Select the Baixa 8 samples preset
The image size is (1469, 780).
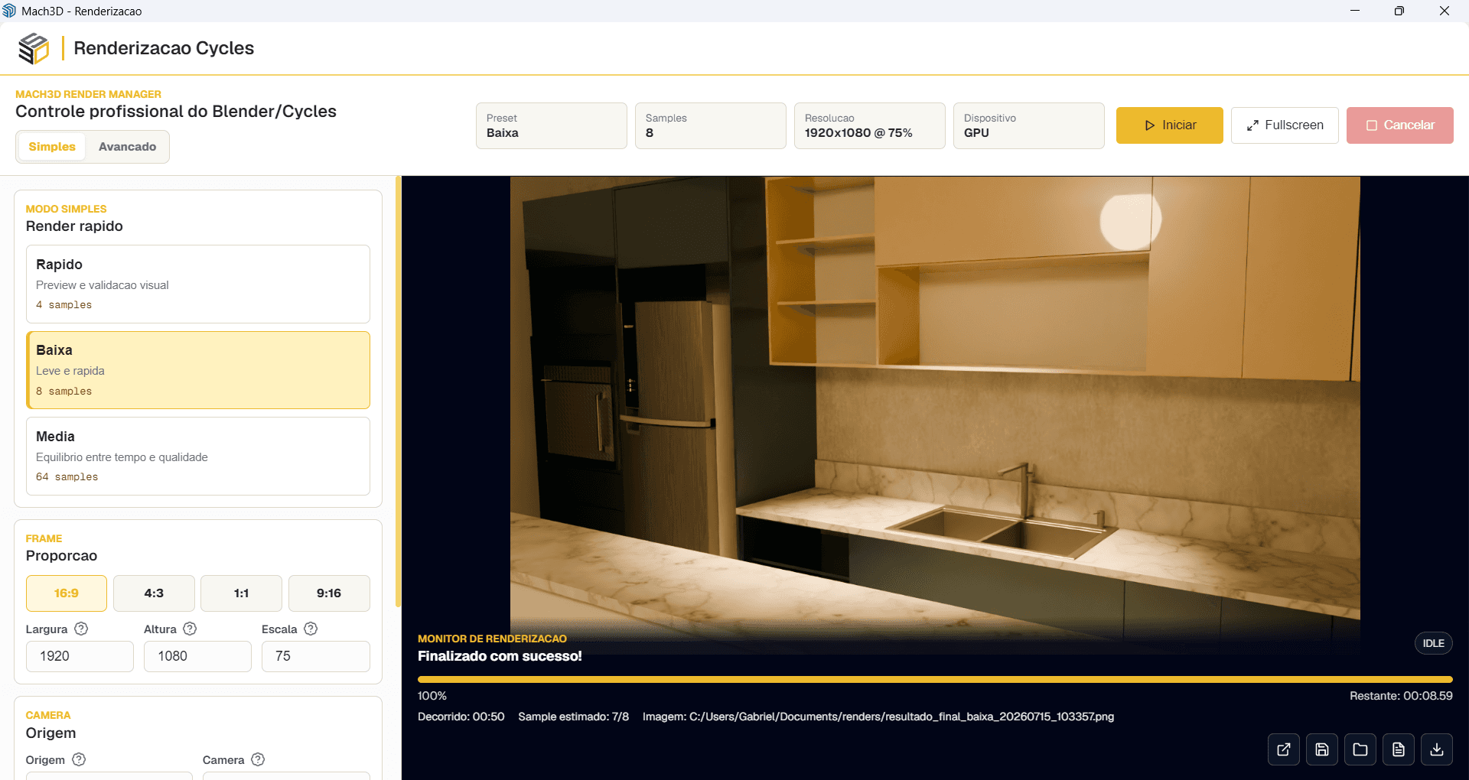click(x=198, y=370)
